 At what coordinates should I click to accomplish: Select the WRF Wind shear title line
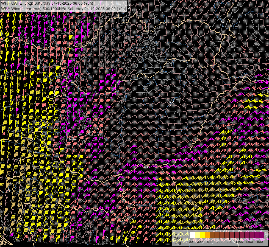point(64,9)
